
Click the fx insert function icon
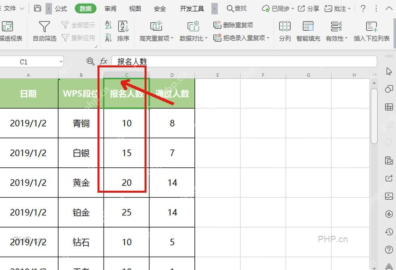point(103,61)
